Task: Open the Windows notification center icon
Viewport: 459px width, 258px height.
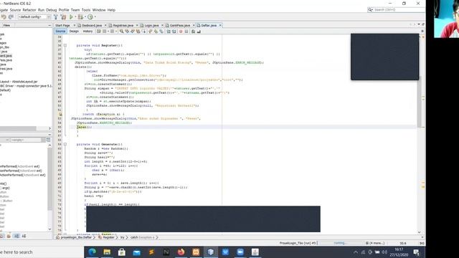Action: pos(416,252)
